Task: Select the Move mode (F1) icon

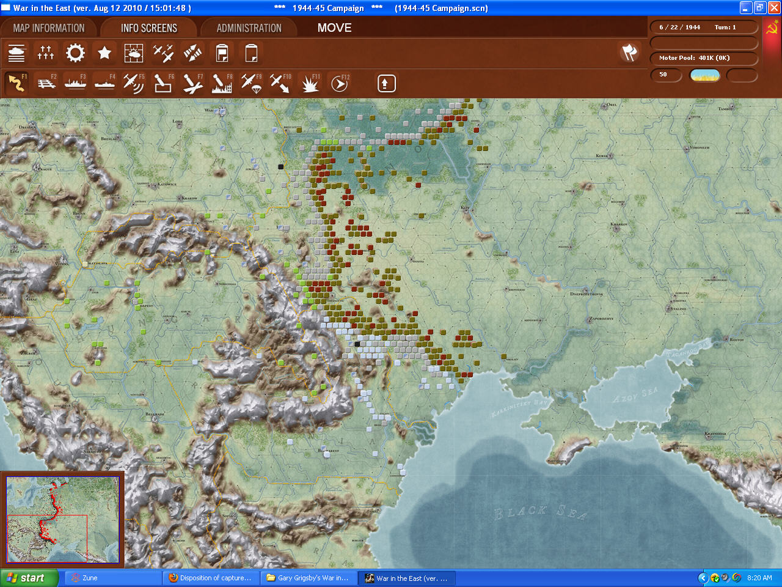Action: pos(17,83)
